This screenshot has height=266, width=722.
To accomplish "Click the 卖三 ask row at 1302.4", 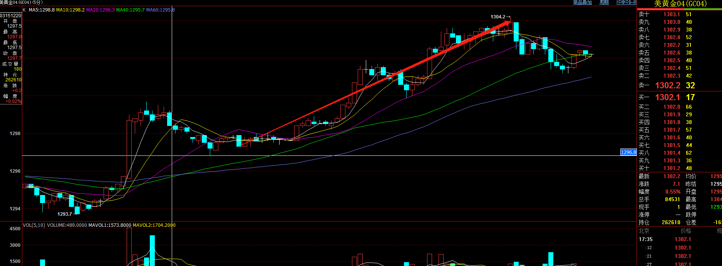I will [679, 68].
